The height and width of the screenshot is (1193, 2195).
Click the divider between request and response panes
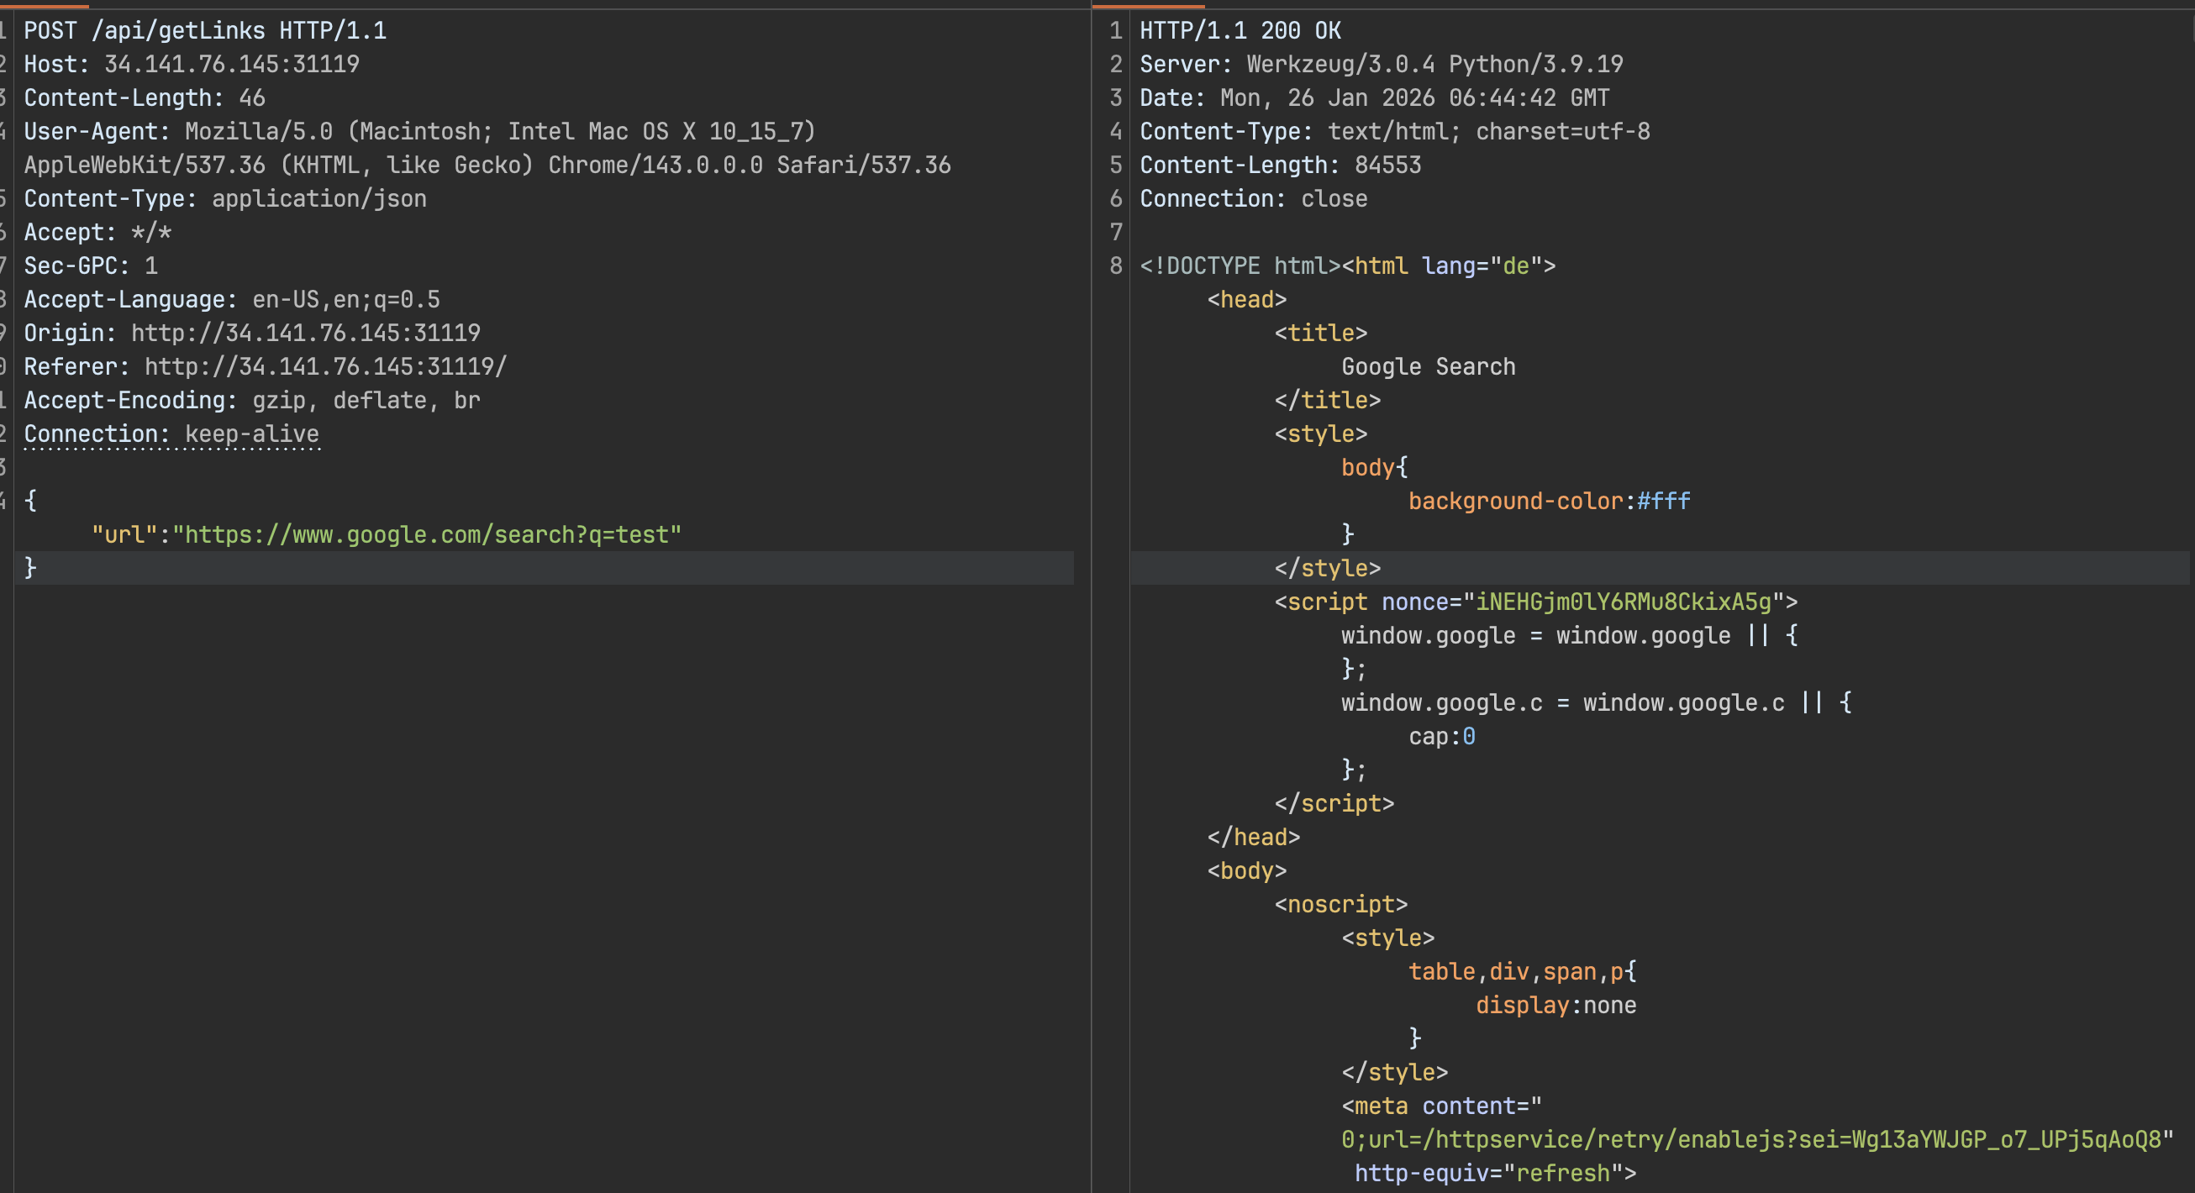point(1091,596)
